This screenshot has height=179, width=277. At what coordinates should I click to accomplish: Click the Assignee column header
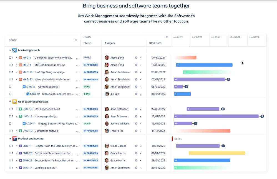point(110,43)
